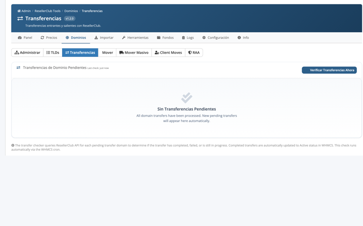363x226 pixels.
Task: Open the TLDs sub-tab
Action: point(53,53)
